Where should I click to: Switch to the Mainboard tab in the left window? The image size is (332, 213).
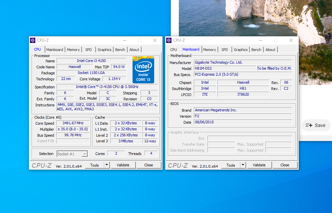coord(55,50)
